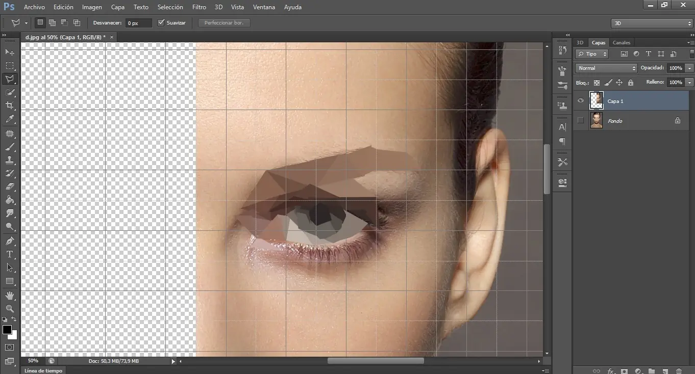Click the Perfeccionar borde button

224,23
